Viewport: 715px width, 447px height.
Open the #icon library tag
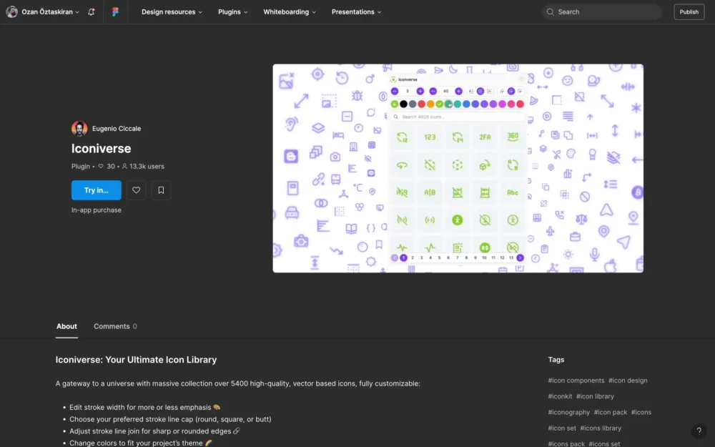[x=595, y=396]
